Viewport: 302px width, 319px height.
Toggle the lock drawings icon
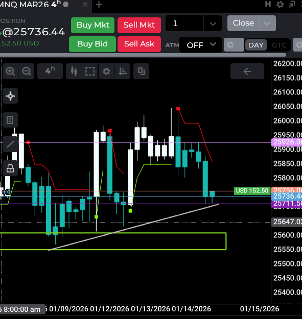point(10,168)
